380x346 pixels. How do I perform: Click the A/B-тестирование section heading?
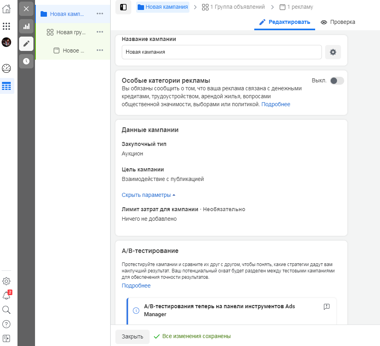point(150,251)
